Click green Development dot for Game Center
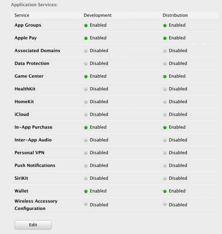This screenshot has height=234, width=222. coord(86,77)
